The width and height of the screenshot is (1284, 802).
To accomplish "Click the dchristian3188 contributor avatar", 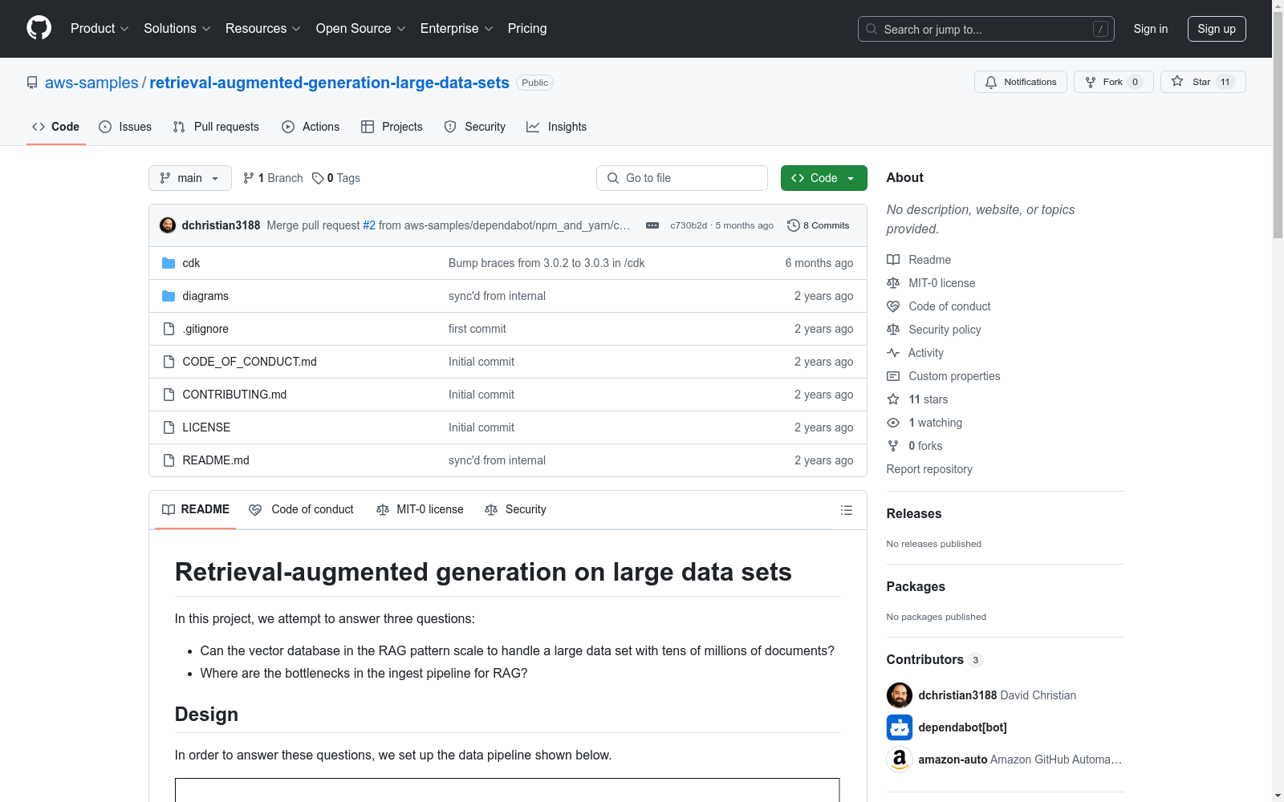I will [900, 695].
